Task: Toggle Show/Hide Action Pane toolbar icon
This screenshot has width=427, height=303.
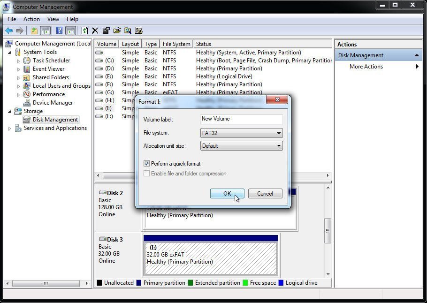Action: [70, 30]
